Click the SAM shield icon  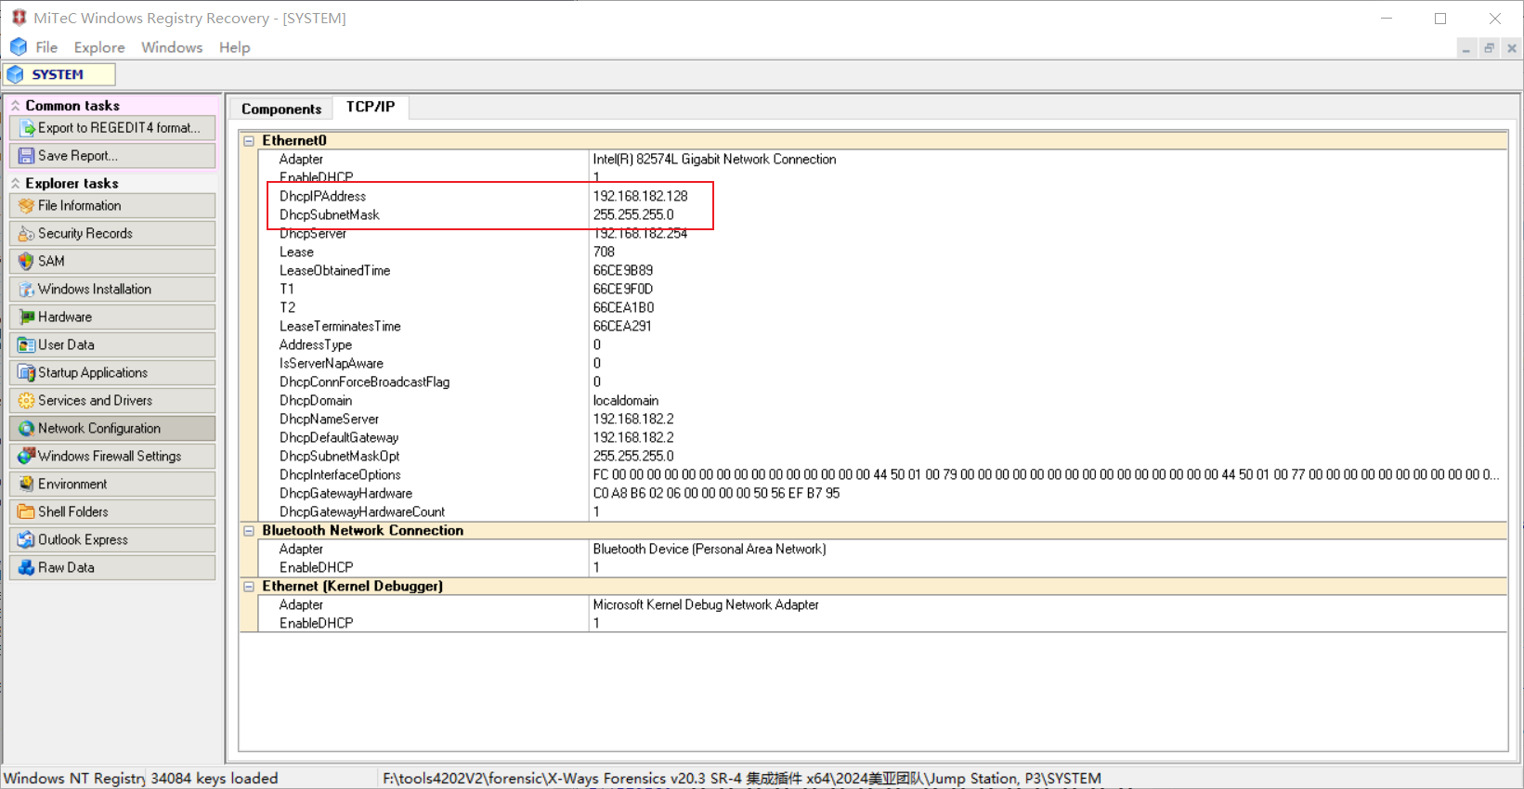[x=27, y=262]
